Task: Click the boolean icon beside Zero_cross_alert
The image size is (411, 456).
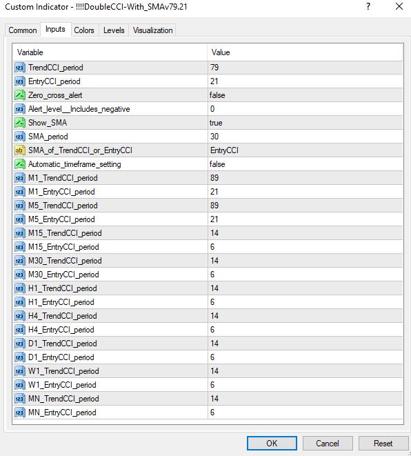Action: 20,95
